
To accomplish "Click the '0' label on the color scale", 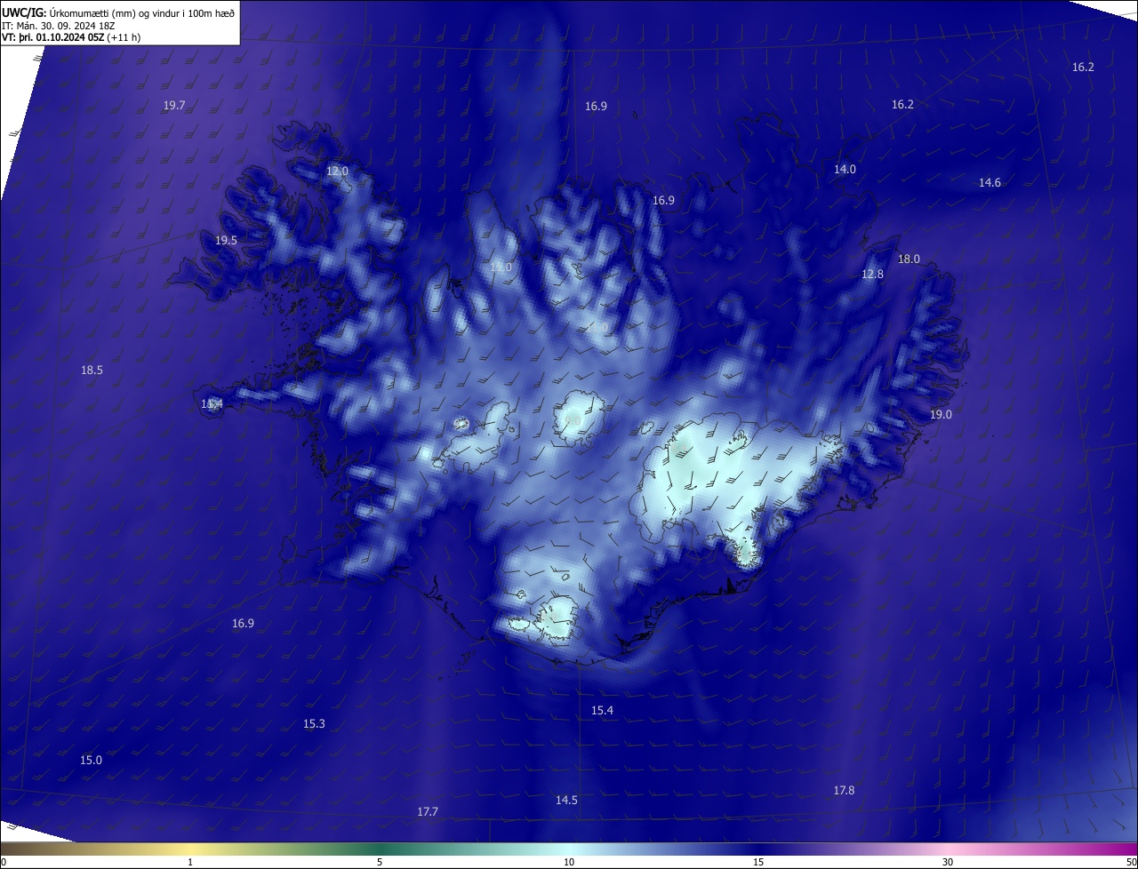I will 4,862.
